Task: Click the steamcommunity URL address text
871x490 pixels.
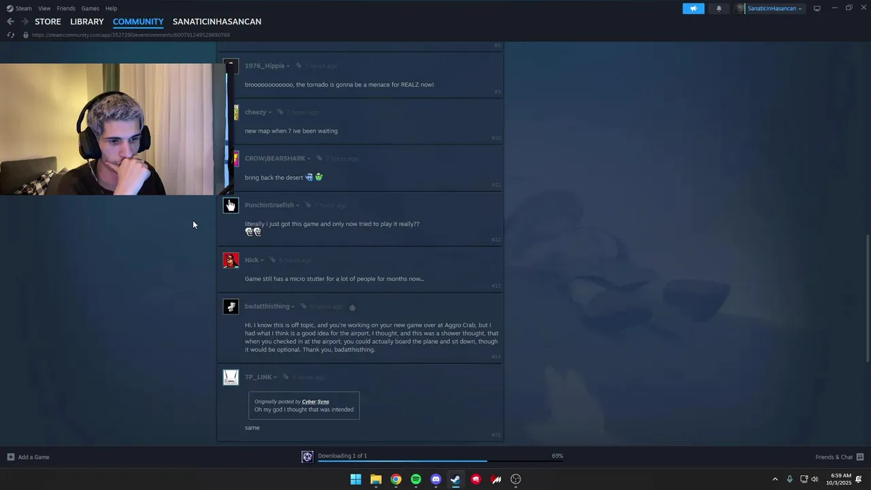Action: [131, 35]
